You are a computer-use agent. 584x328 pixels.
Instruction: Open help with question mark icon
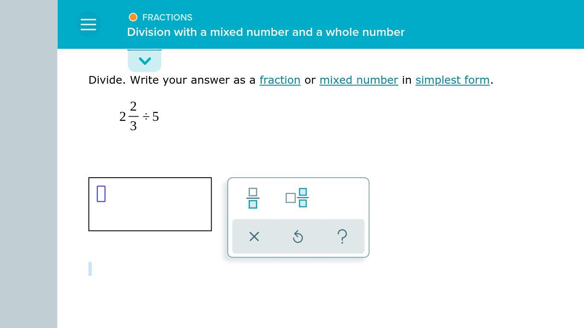coord(342,237)
